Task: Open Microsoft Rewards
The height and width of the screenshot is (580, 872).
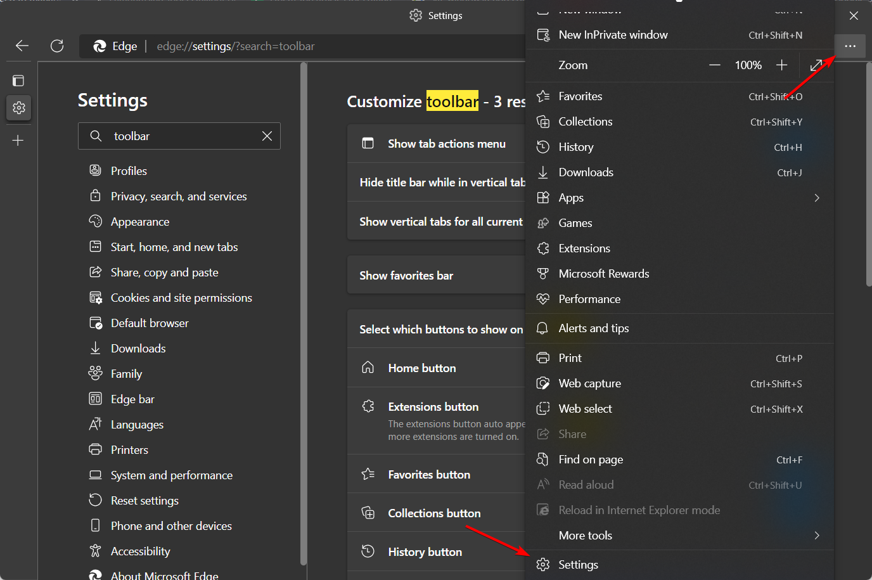Action: point(679,274)
